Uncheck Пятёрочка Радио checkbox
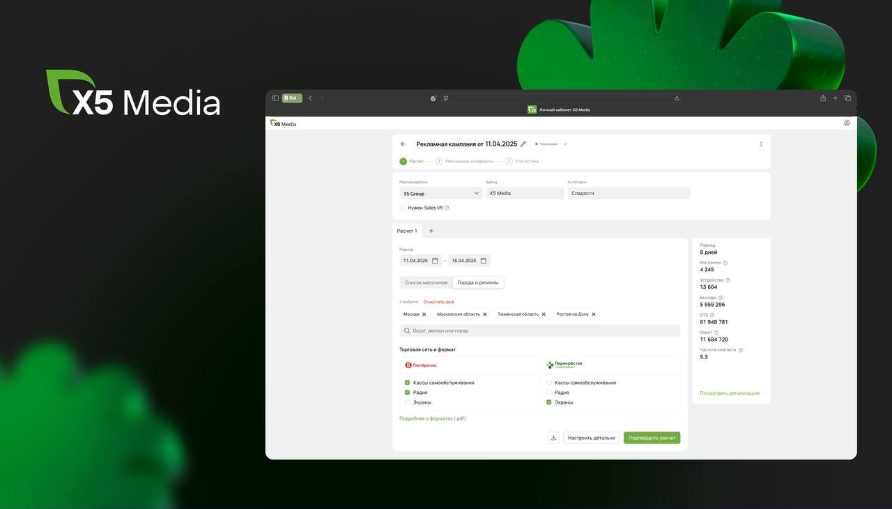The width and height of the screenshot is (892, 509). point(407,393)
